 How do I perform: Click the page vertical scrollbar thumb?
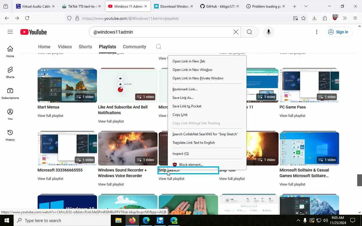point(359,180)
